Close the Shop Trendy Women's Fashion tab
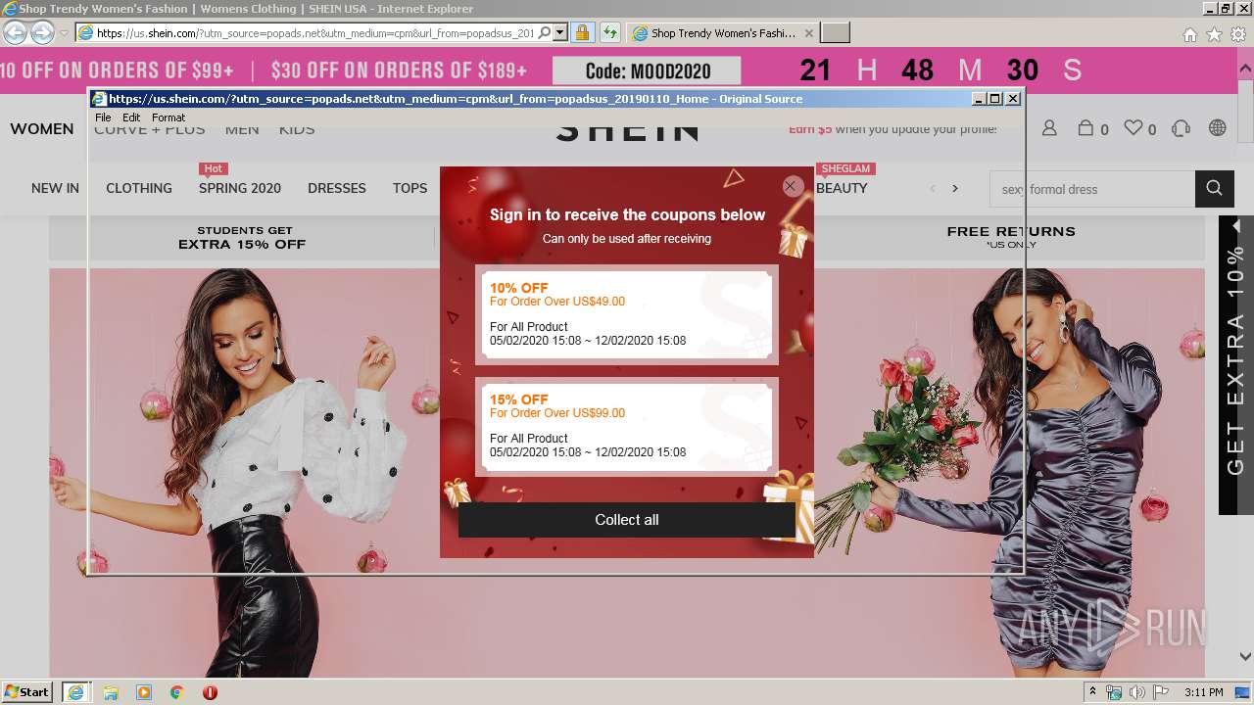Image resolution: width=1254 pixels, height=705 pixels. coord(808,32)
